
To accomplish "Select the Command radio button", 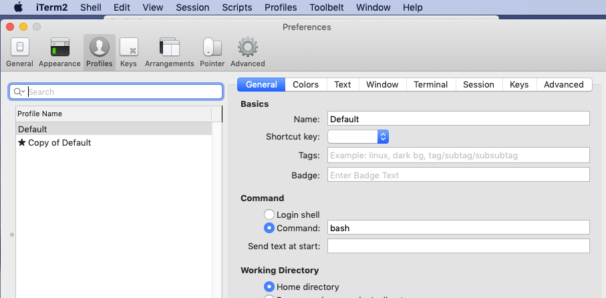I will coord(269,228).
